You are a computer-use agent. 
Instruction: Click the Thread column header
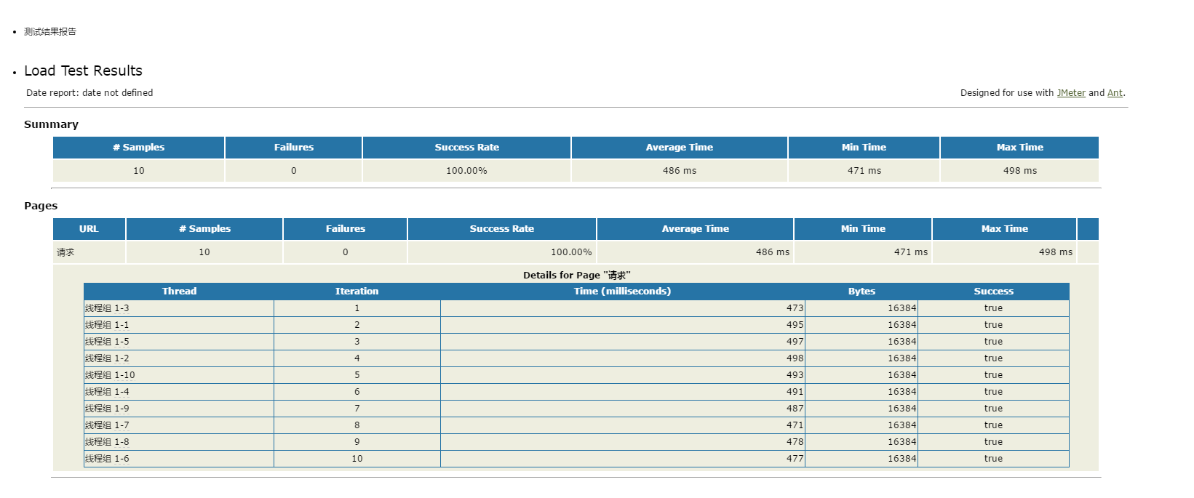pos(179,292)
